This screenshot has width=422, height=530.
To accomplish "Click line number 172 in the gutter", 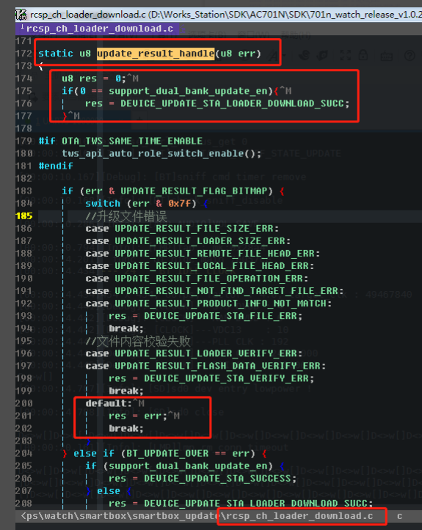I will (24, 54).
